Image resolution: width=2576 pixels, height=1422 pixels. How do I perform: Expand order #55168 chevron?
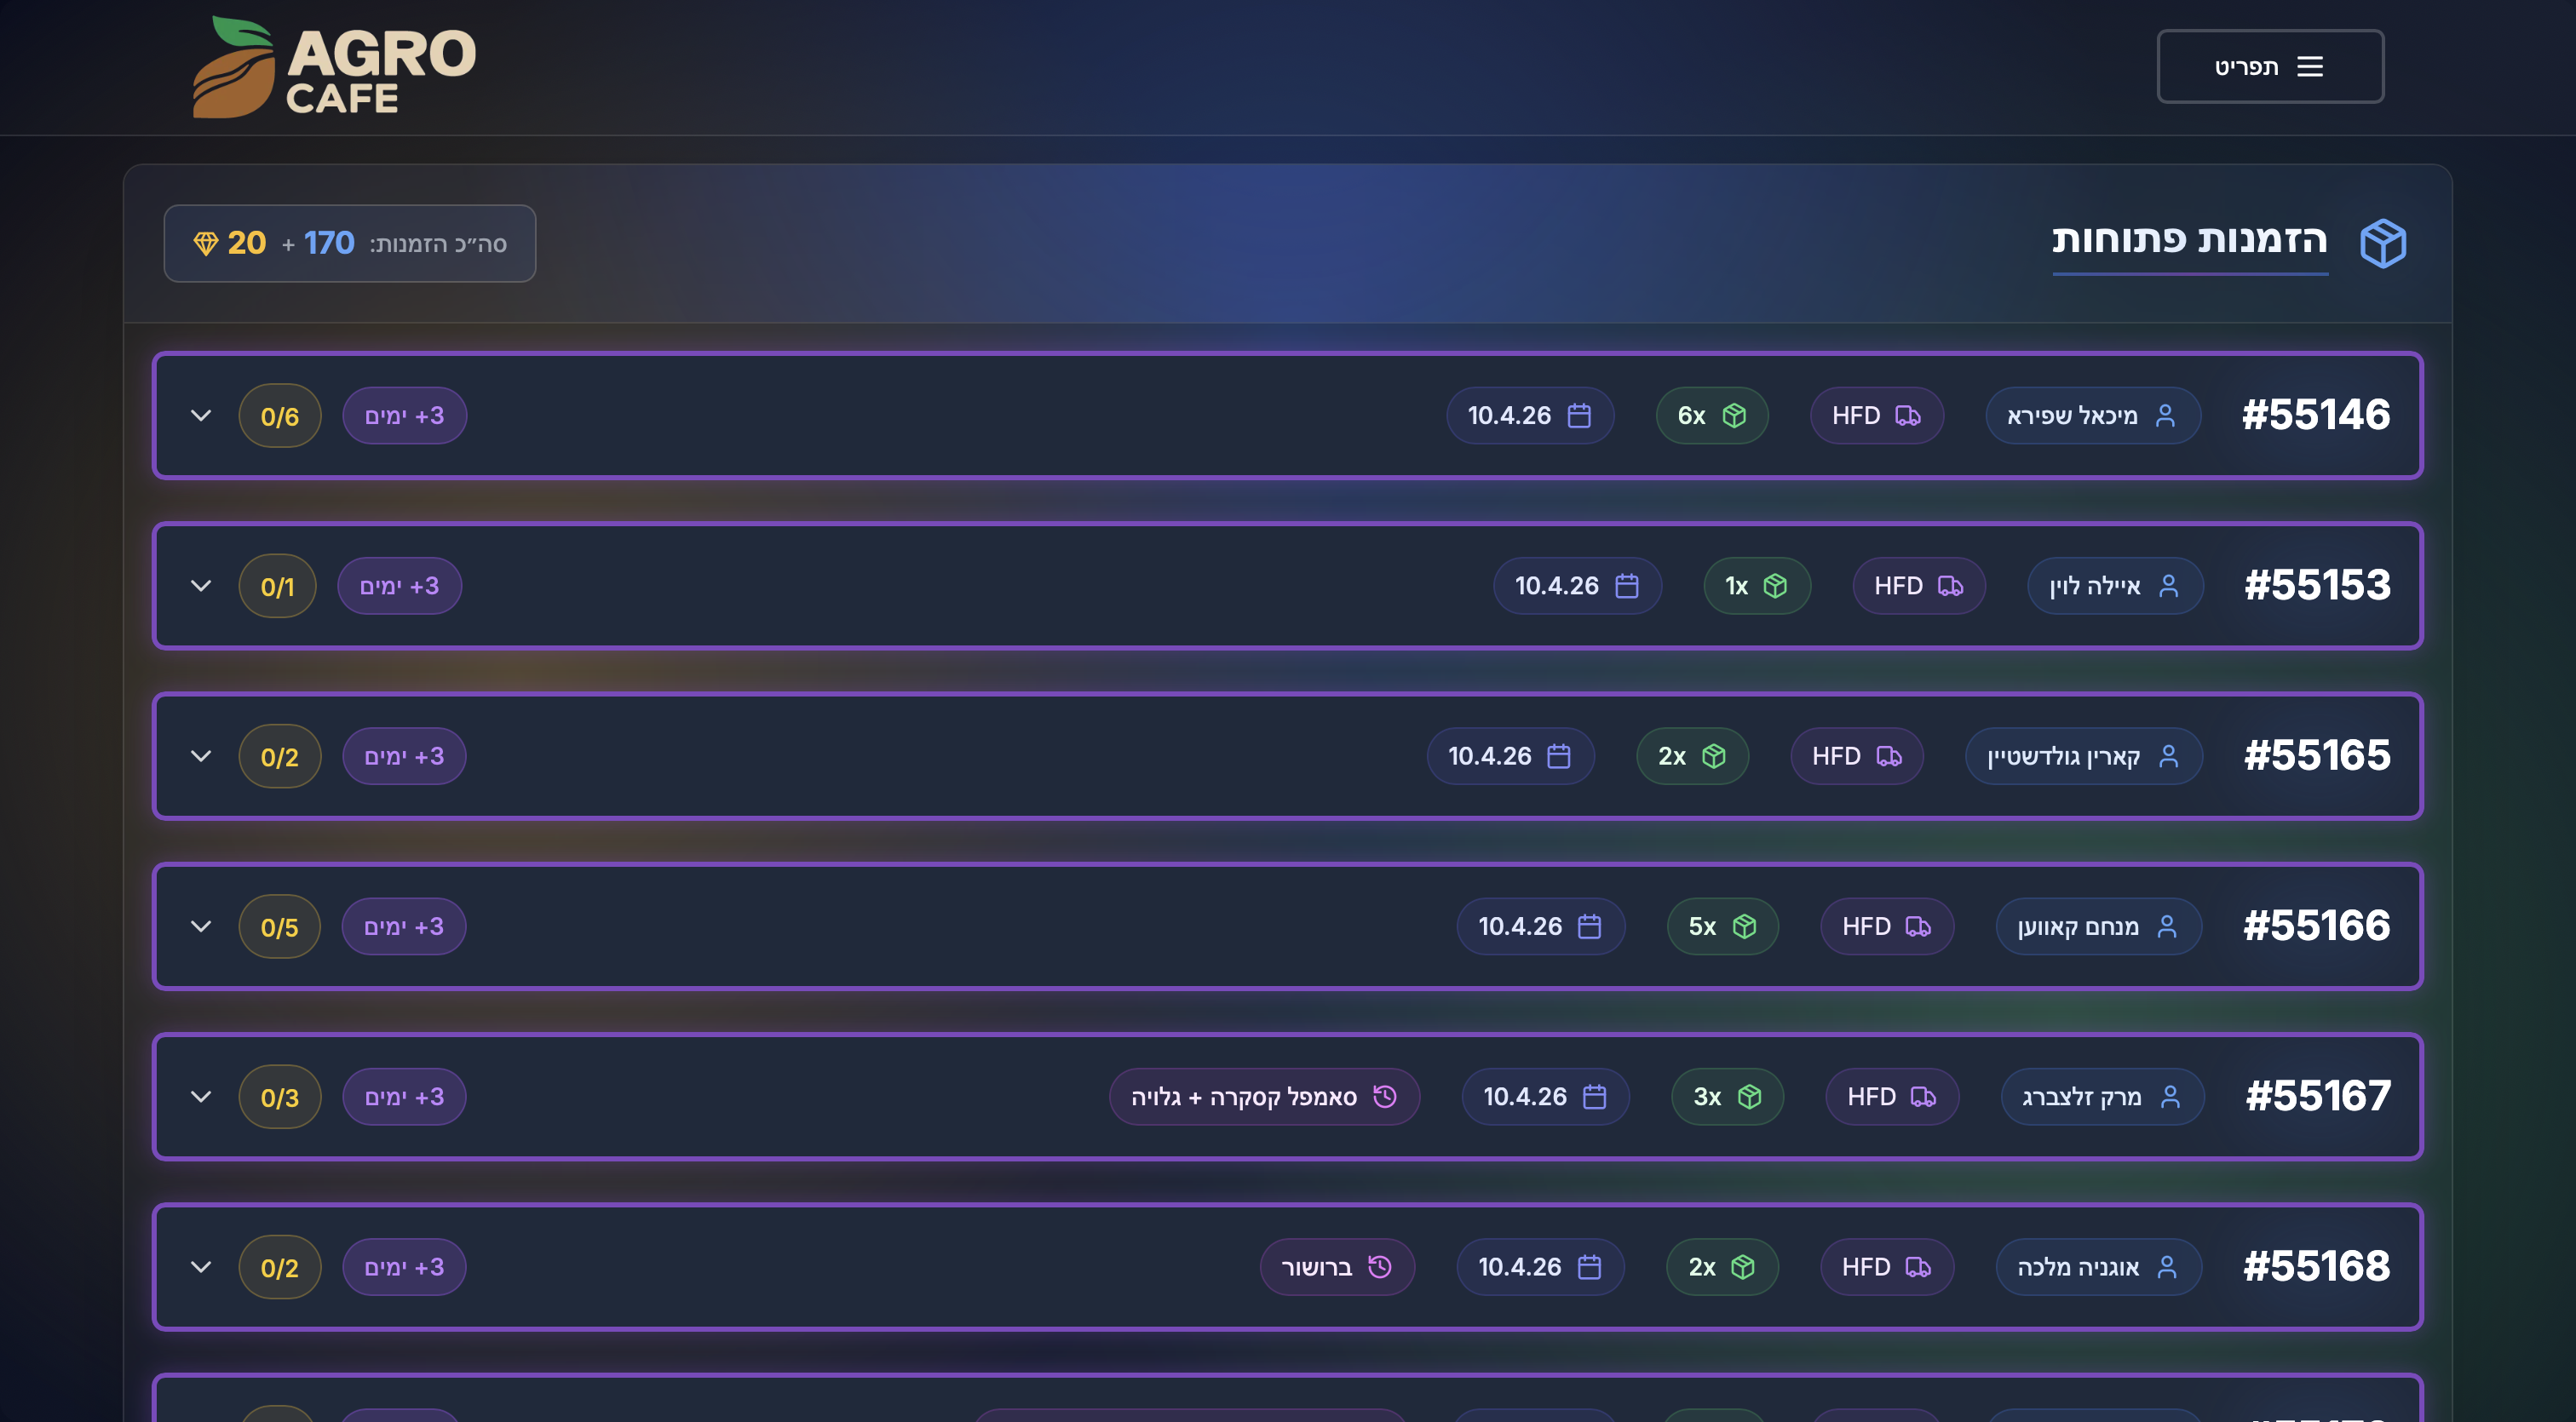coord(201,1267)
